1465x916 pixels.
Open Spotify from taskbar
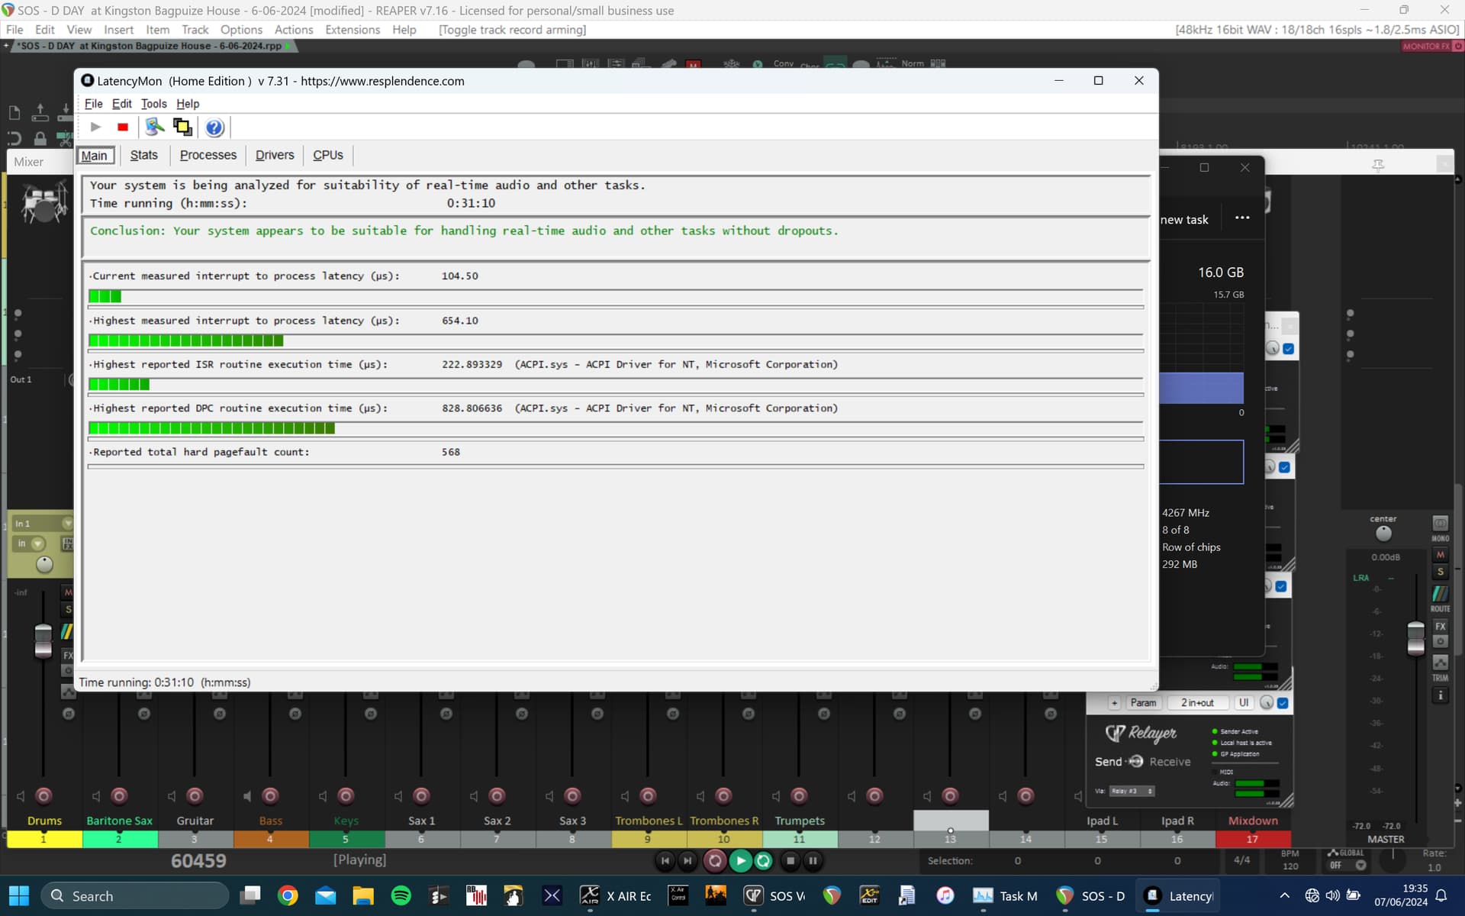401,896
